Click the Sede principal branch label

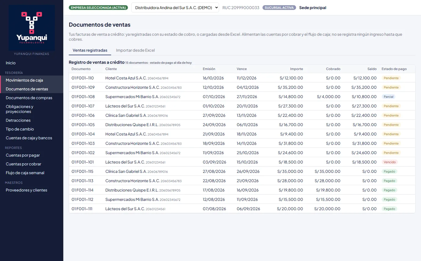[313, 8]
